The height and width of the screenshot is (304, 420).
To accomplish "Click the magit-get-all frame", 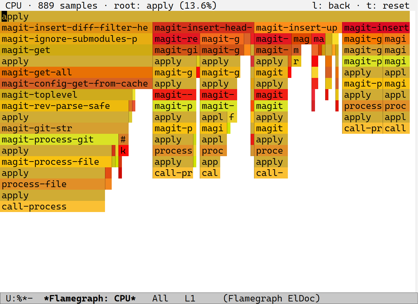I will click(76, 72).
